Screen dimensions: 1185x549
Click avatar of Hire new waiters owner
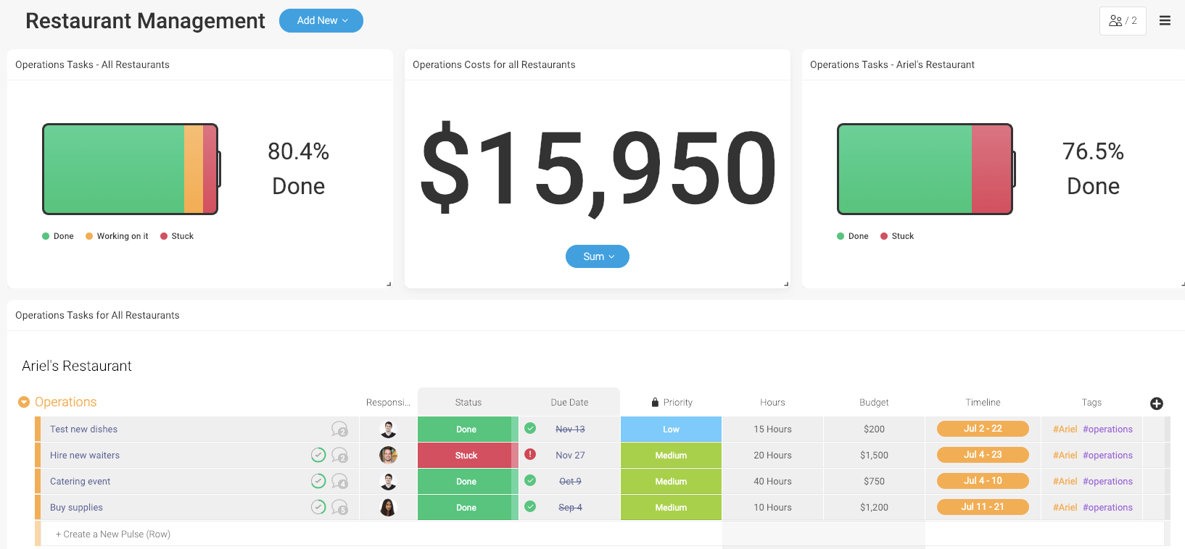pos(388,456)
